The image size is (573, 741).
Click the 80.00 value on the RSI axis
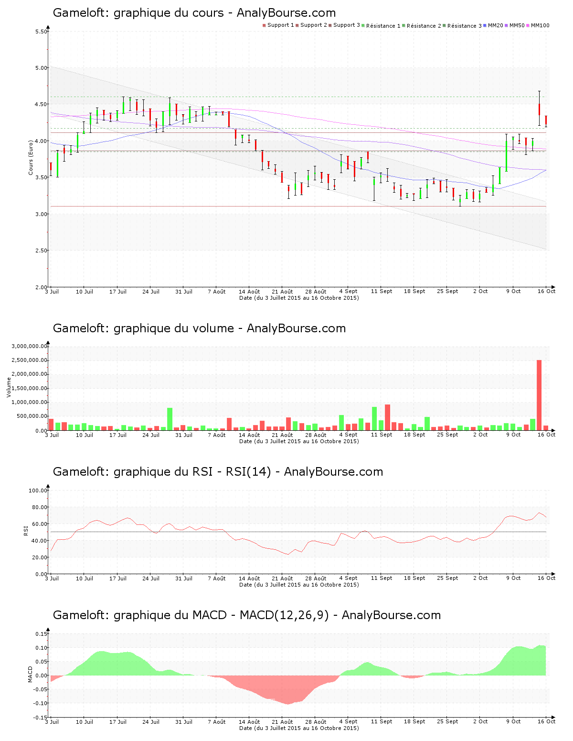click(40, 507)
